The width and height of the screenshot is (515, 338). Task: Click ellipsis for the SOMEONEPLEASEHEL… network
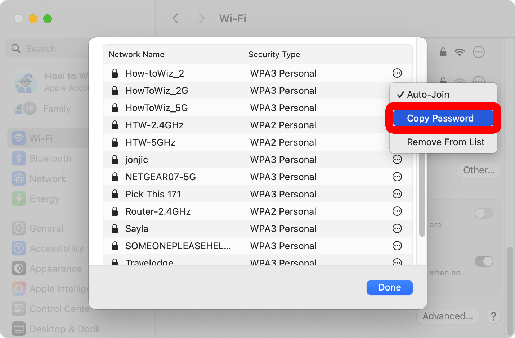[397, 246]
